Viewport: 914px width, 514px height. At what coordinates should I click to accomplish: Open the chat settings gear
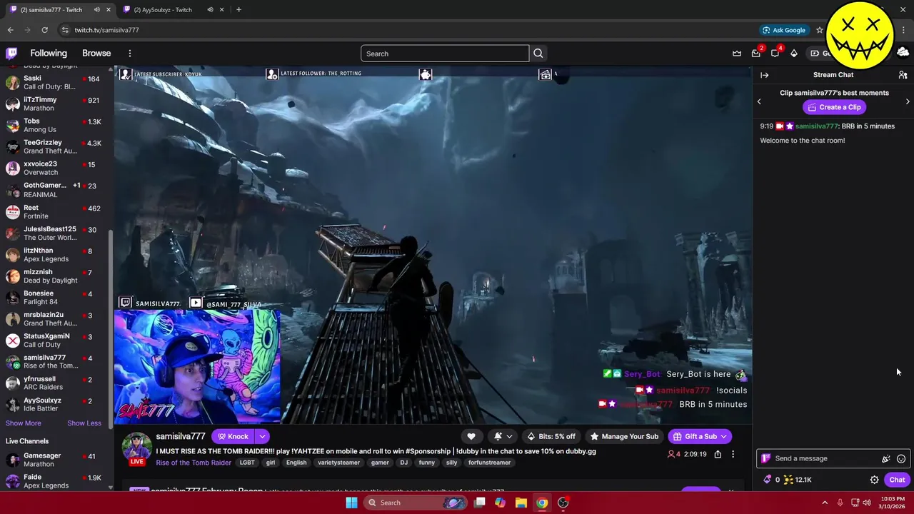(874, 480)
